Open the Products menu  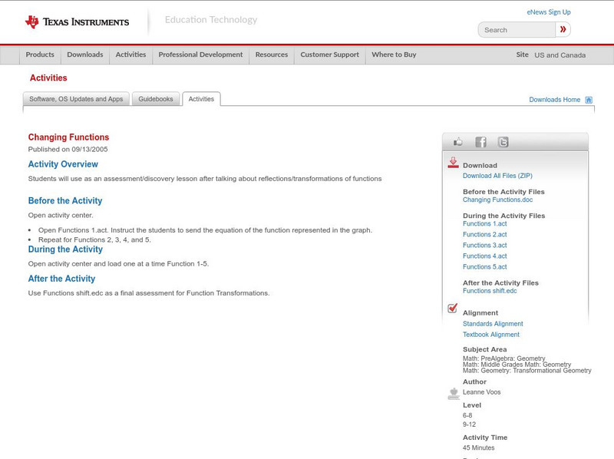point(40,54)
